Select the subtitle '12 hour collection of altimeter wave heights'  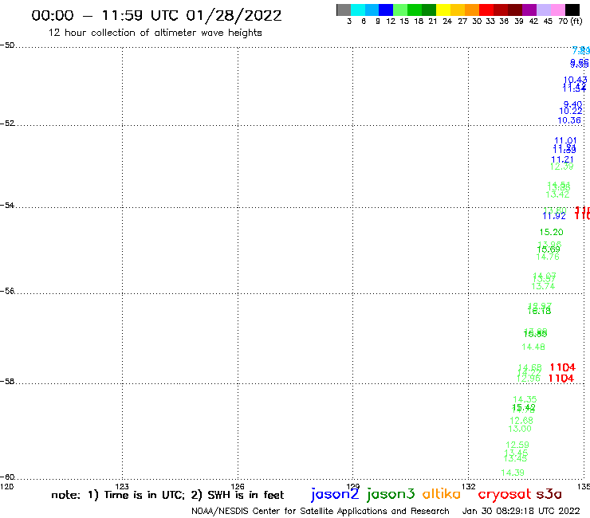click(x=155, y=33)
